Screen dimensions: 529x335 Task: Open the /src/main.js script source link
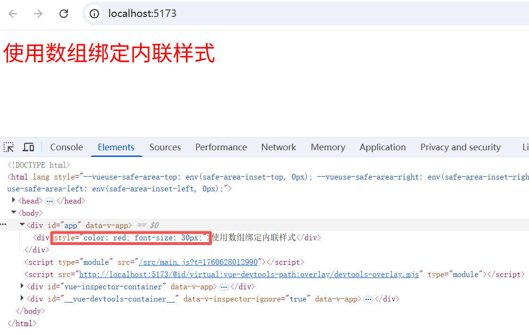(198, 262)
